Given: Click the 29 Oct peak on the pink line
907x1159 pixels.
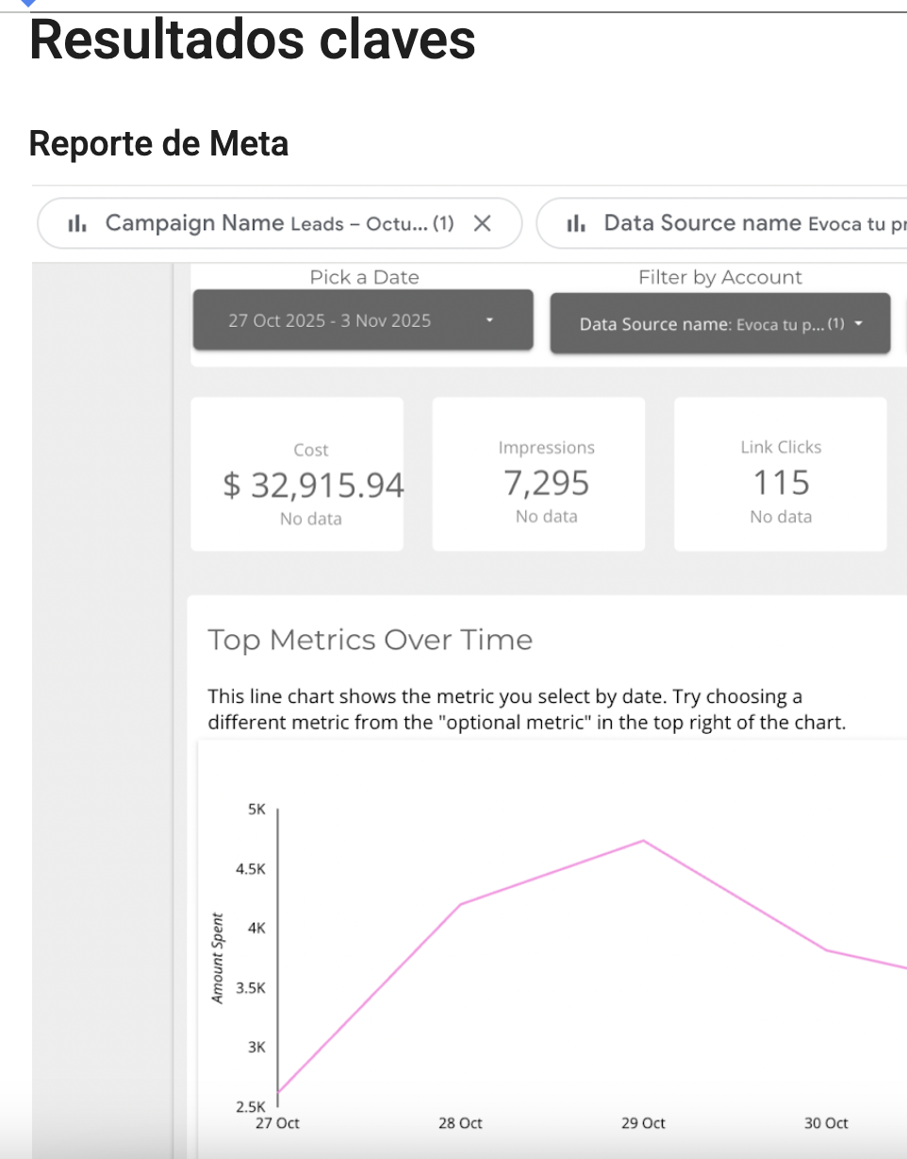Looking at the screenshot, I should point(643,841).
